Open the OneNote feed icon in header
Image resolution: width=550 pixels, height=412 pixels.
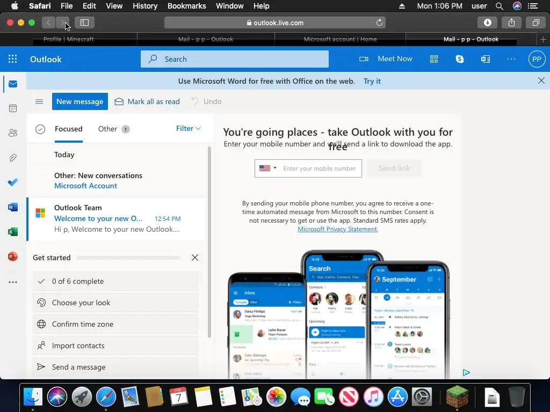[x=486, y=59]
